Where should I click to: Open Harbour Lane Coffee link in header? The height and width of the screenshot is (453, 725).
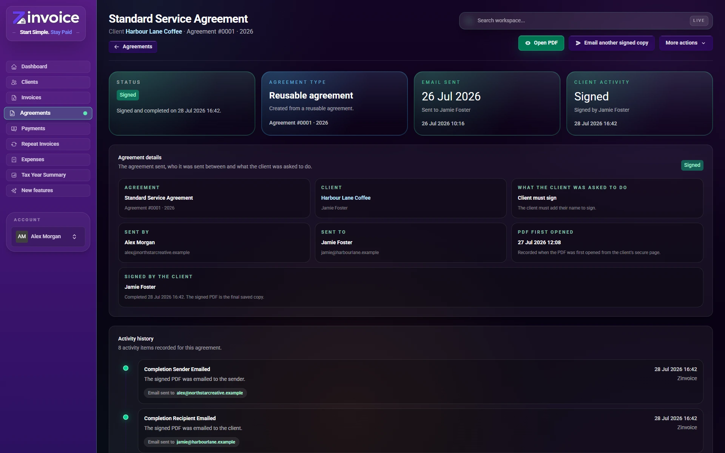coord(154,32)
